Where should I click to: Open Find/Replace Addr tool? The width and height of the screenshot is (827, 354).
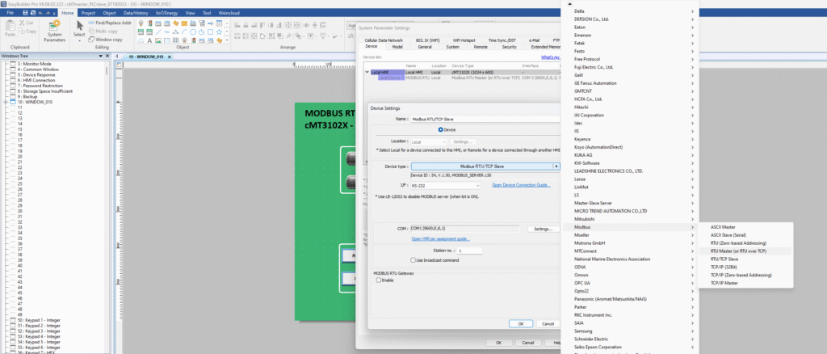coord(110,23)
